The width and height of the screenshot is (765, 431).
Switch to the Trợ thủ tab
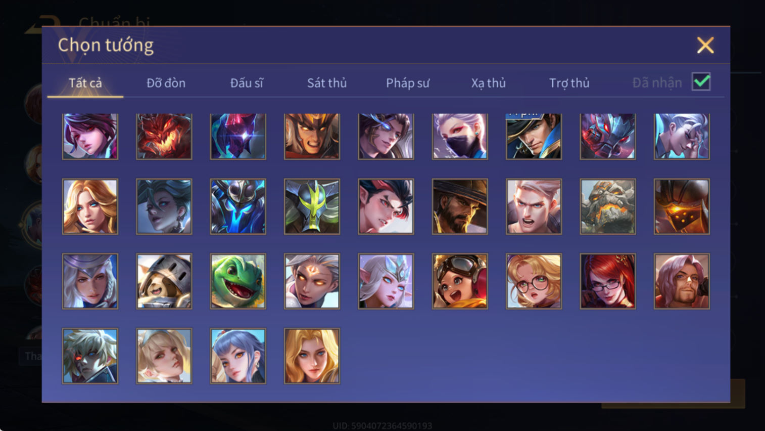(x=569, y=83)
